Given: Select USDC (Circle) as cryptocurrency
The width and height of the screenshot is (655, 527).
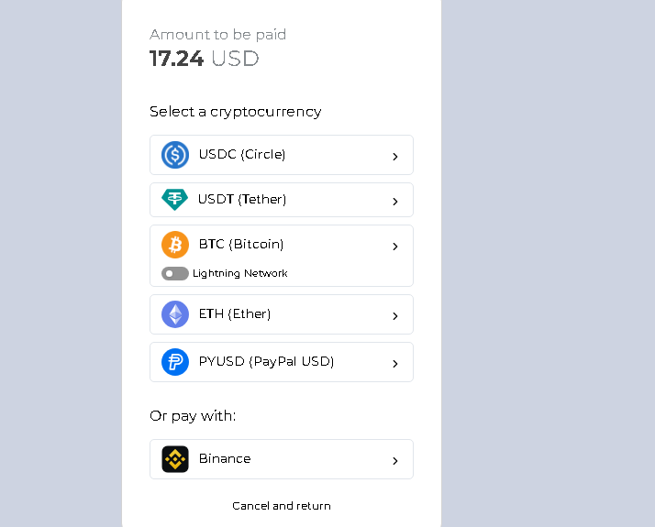Looking at the screenshot, I should pos(242,154).
